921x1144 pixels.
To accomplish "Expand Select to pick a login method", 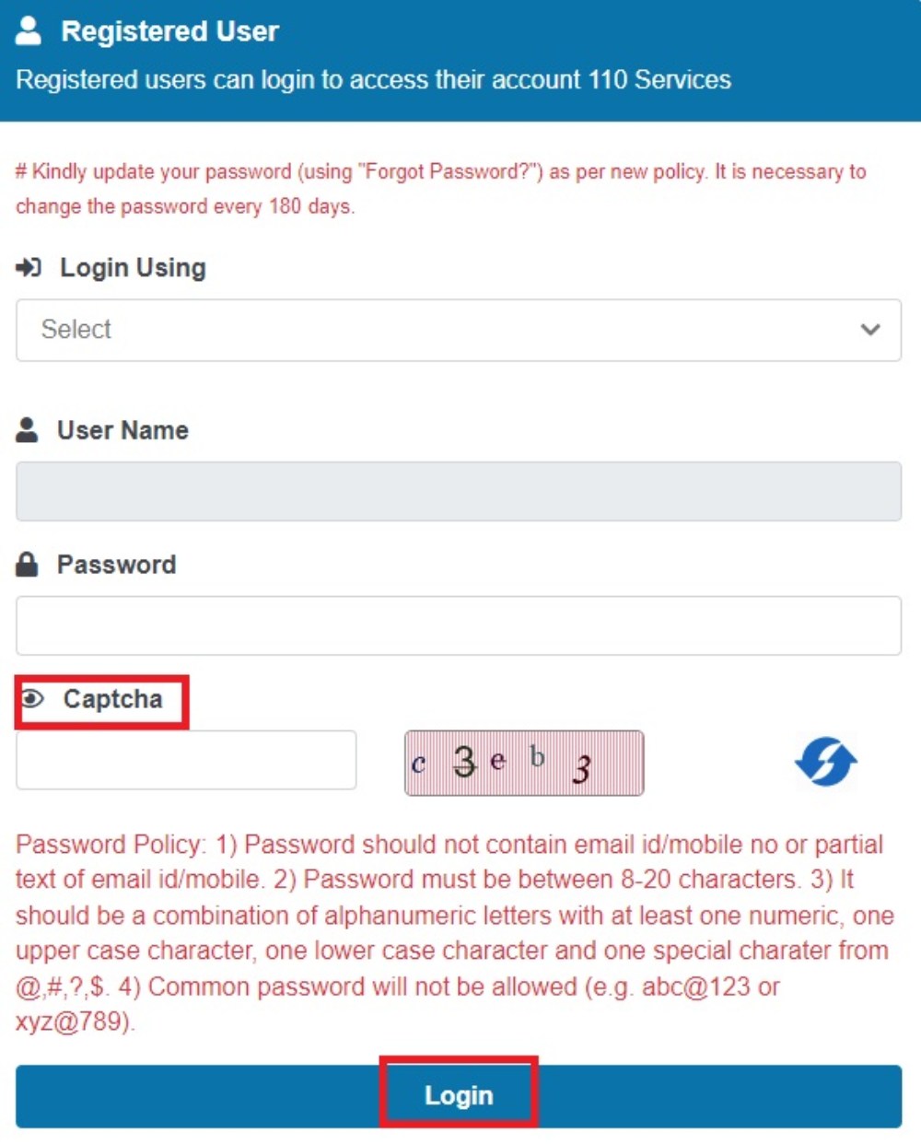I will pos(459,330).
